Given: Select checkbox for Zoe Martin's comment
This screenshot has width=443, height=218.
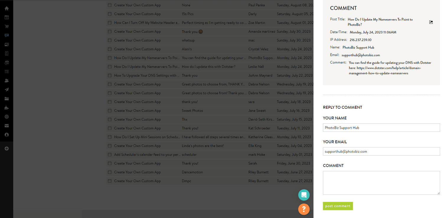Looking at the screenshot, I should [x=110, y=23].
